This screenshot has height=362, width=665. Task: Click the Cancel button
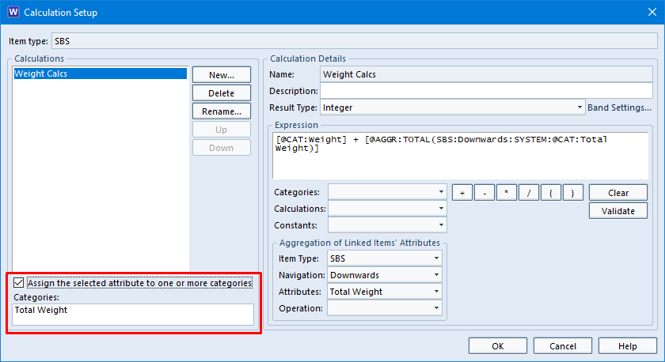(563, 346)
